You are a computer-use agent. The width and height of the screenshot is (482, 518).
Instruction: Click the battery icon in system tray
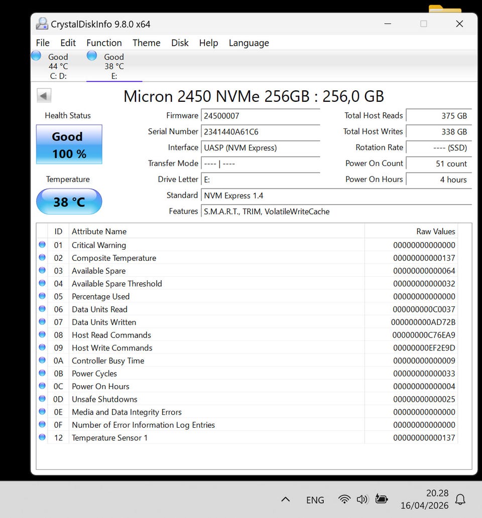click(382, 499)
